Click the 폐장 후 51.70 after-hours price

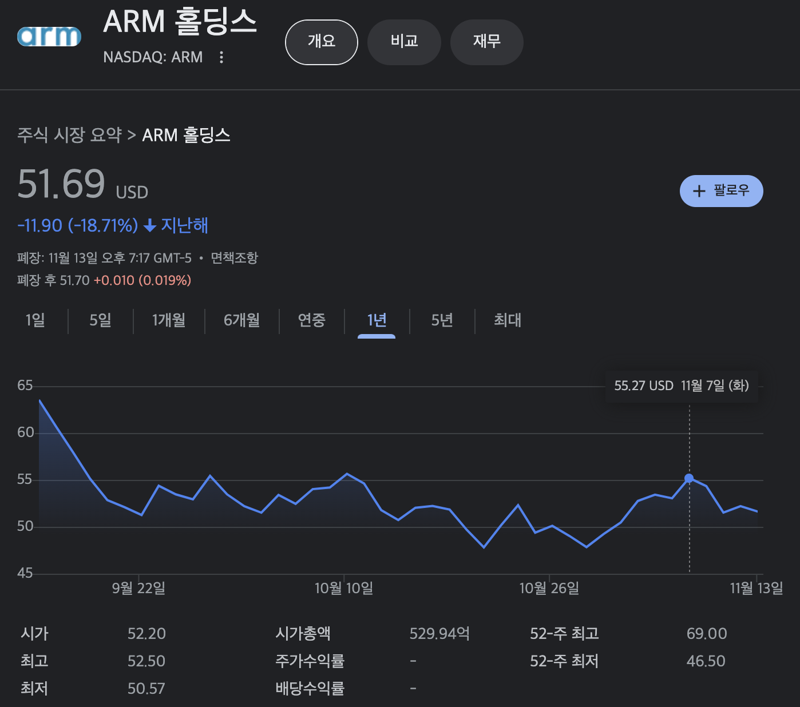coord(53,281)
